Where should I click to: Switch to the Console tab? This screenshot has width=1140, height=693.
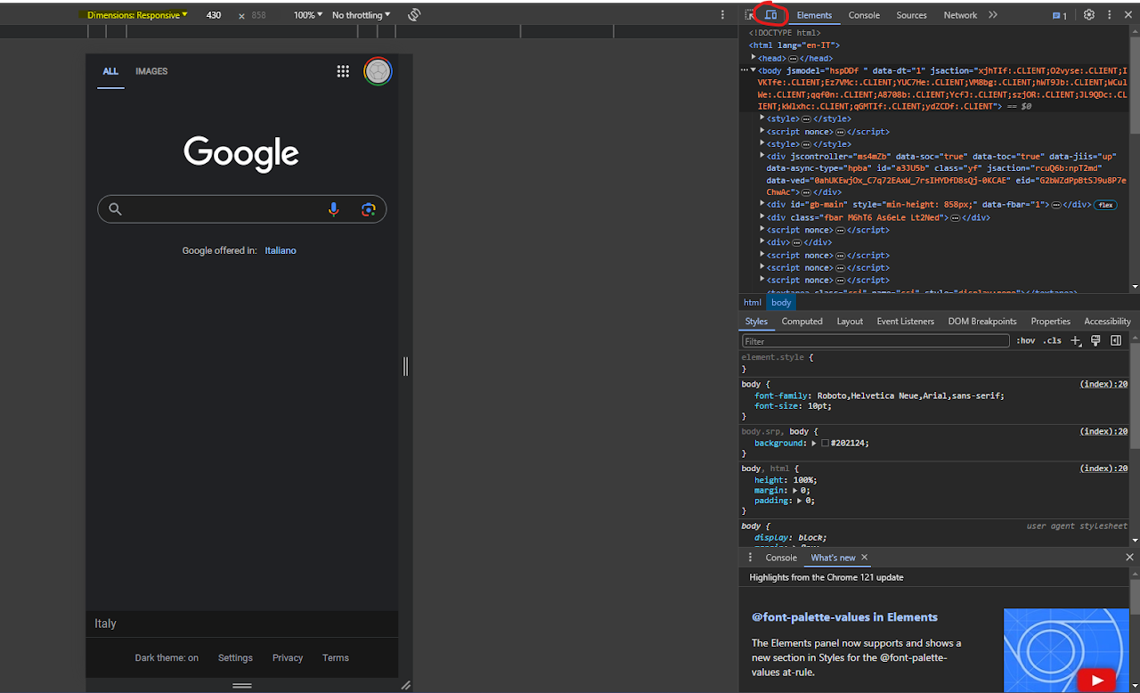[864, 15]
